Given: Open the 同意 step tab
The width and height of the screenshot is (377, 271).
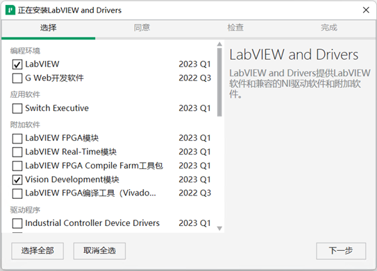Looking at the screenshot, I should [x=142, y=28].
